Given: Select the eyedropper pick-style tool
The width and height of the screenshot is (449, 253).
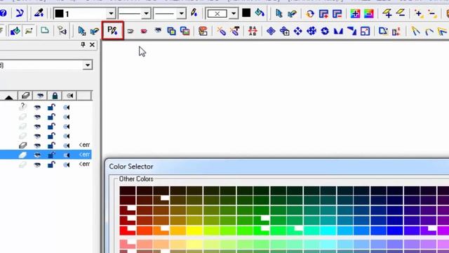Looking at the screenshot, I should tap(39, 13).
